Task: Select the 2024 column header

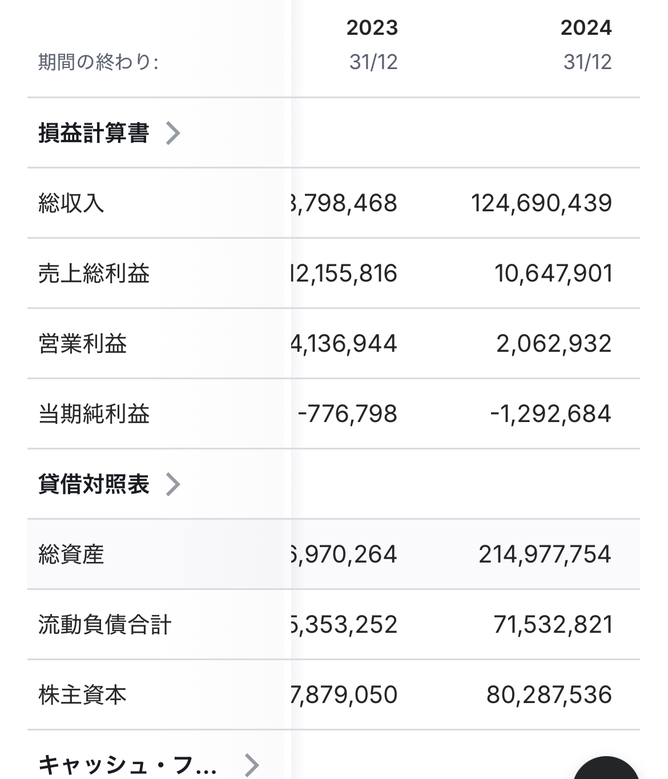Action: coord(586,27)
